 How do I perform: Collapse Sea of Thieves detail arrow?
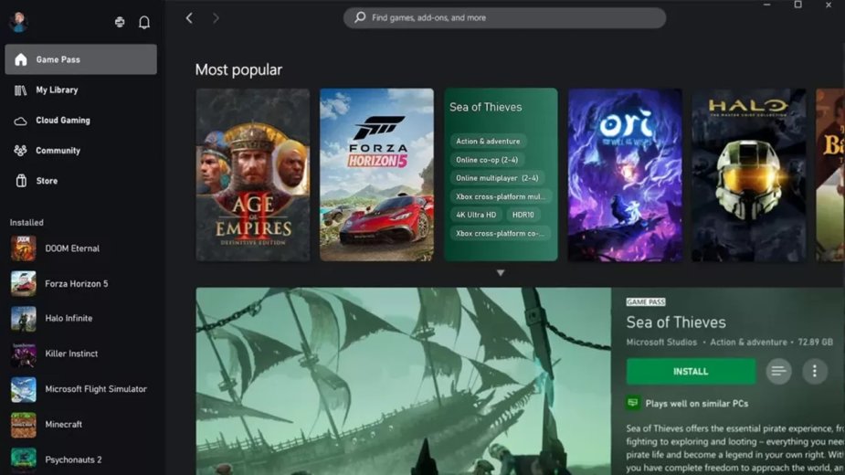pyautogui.click(x=501, y=273)
